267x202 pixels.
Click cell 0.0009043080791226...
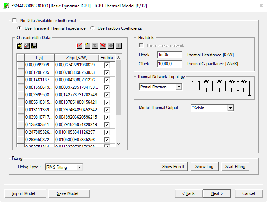77,80
